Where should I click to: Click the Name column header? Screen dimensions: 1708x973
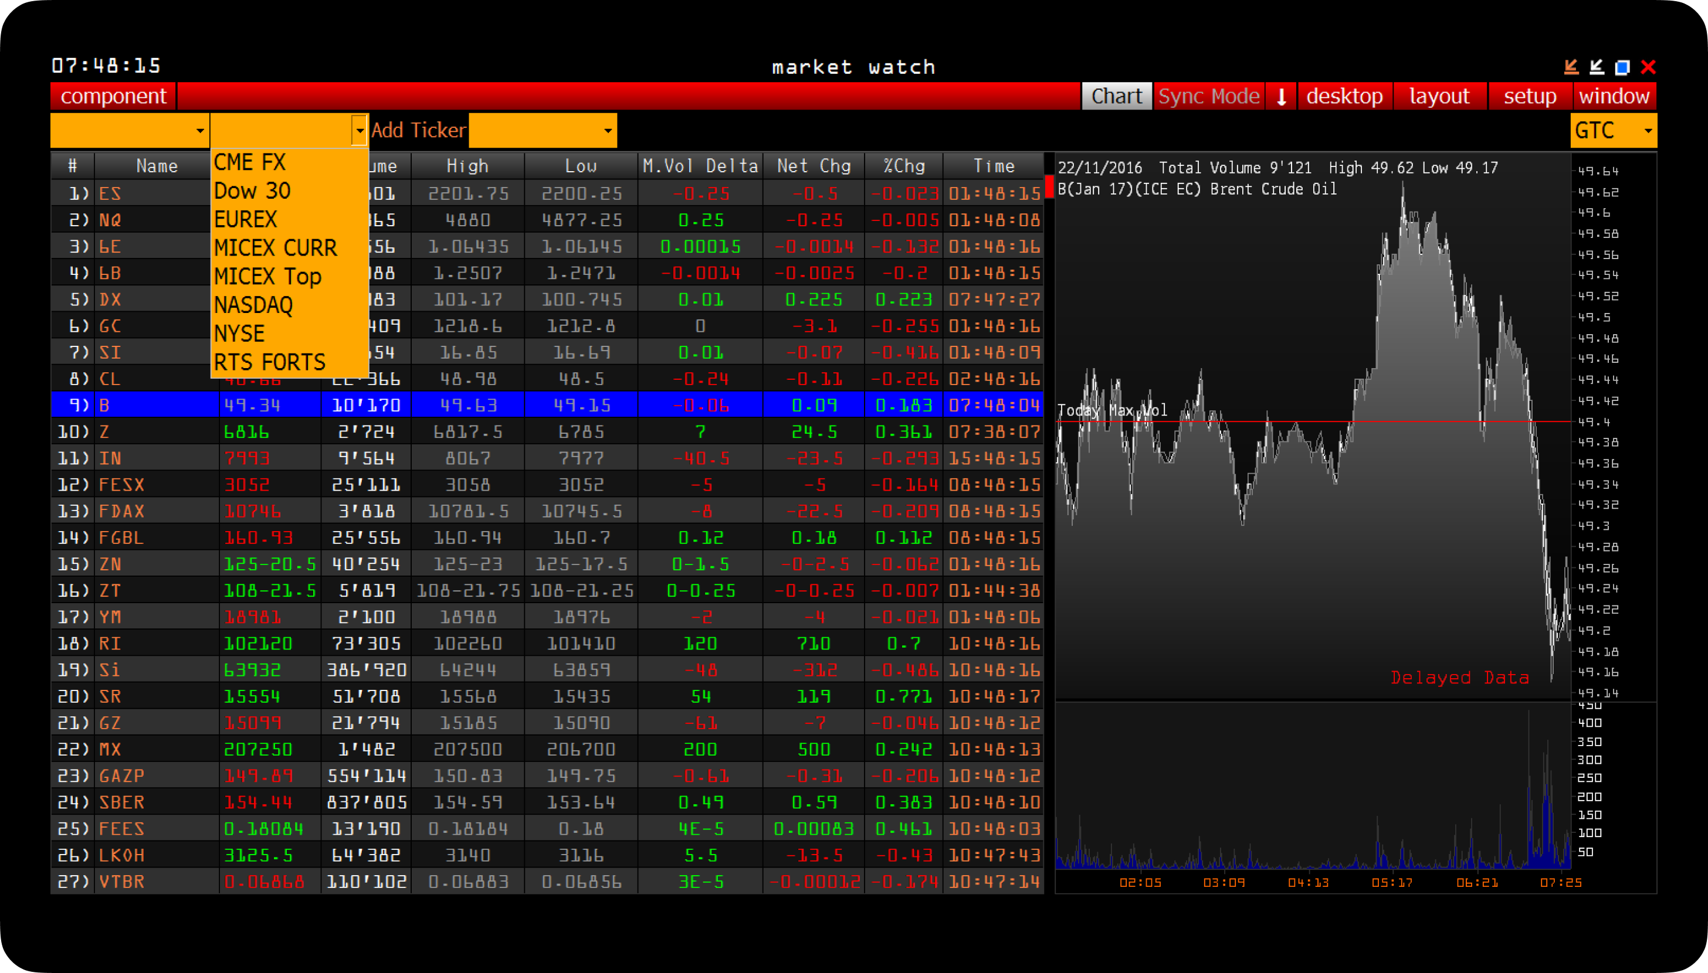click(157, 166)
